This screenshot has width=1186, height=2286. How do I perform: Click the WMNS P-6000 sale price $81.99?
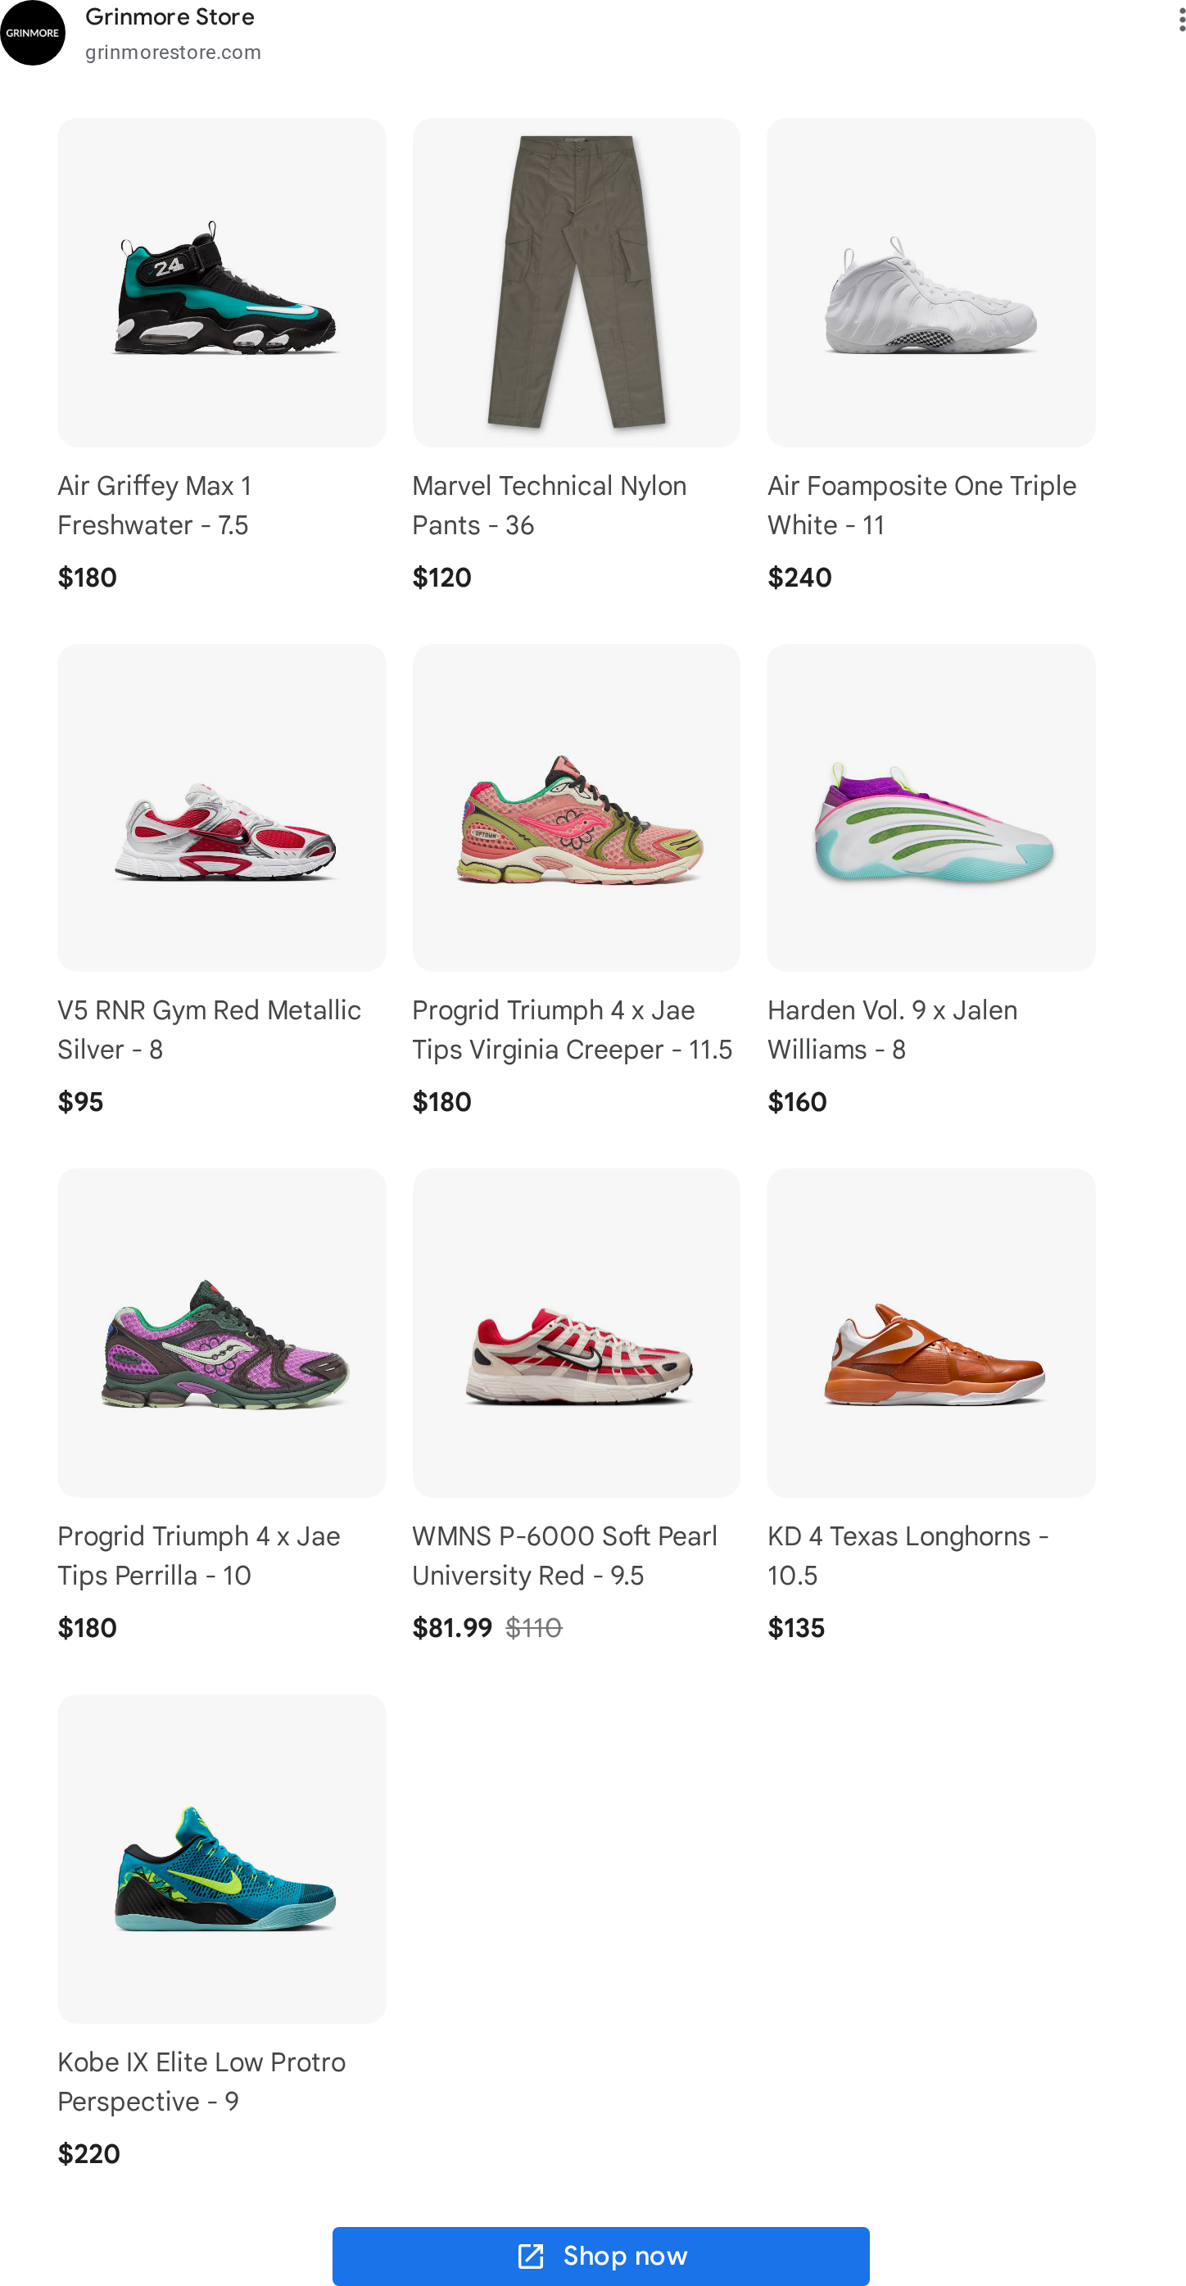point(451,1627)
